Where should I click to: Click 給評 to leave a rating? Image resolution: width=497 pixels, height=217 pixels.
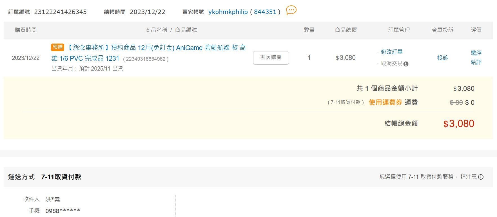coord(476,62)
